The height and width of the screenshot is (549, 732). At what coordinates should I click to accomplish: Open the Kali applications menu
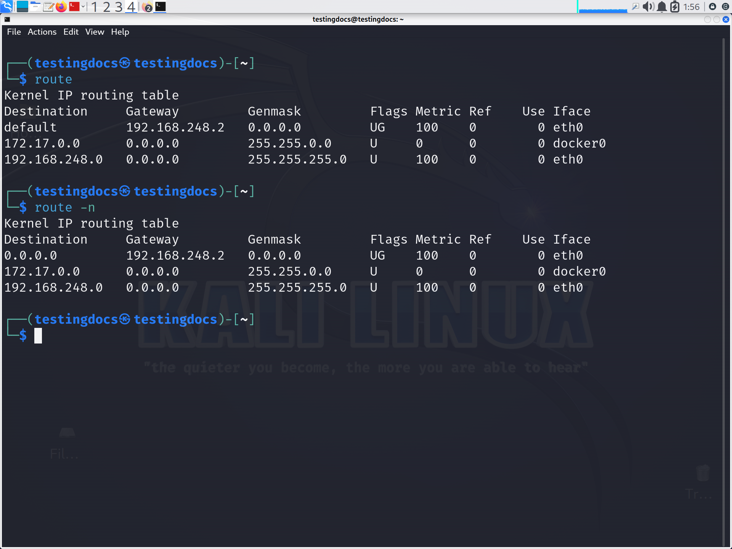coord(6,6)
